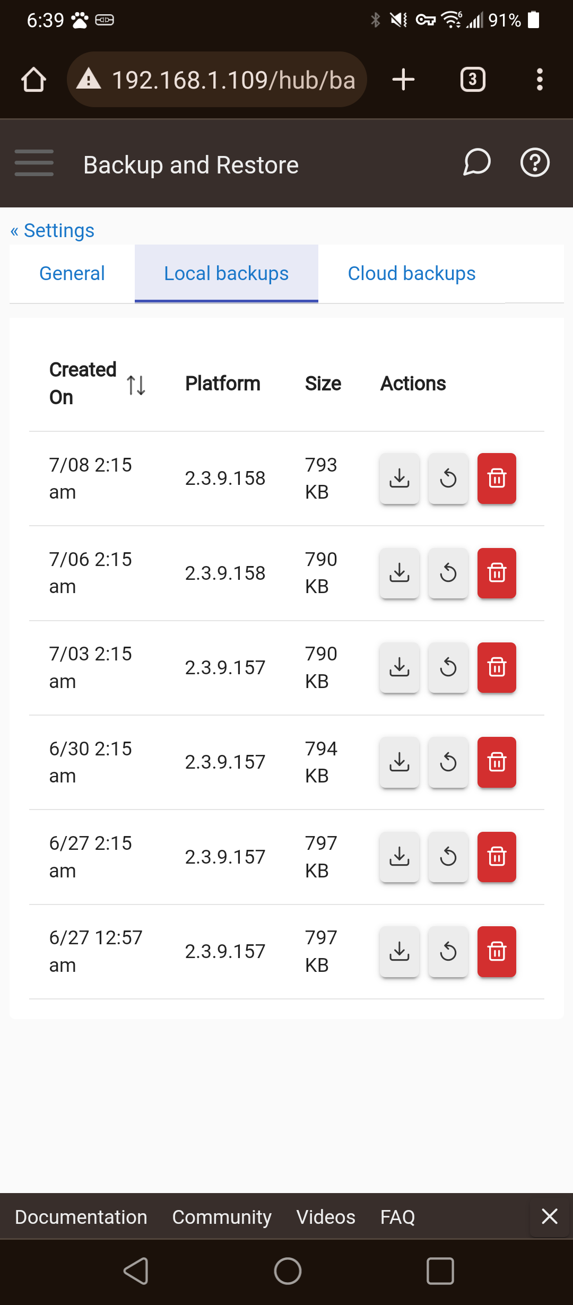
Task: Open a new browser tab with plus
Action: point(403,80)
